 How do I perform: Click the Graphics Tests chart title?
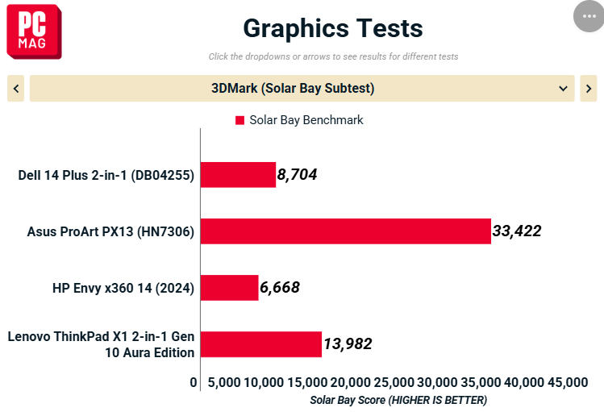point(333,28)
